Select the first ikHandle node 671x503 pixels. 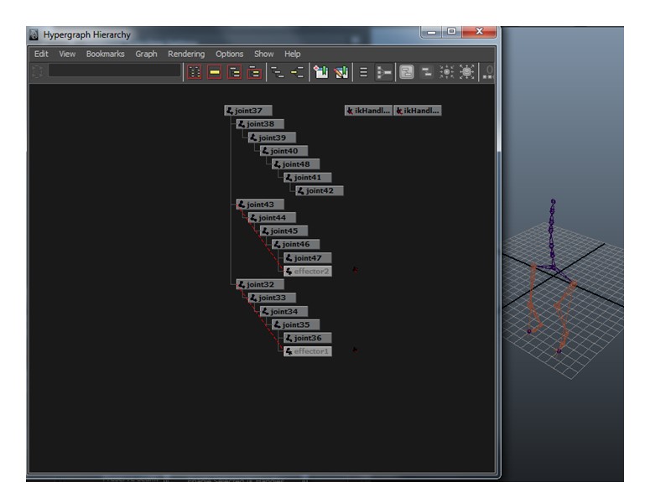368,111
